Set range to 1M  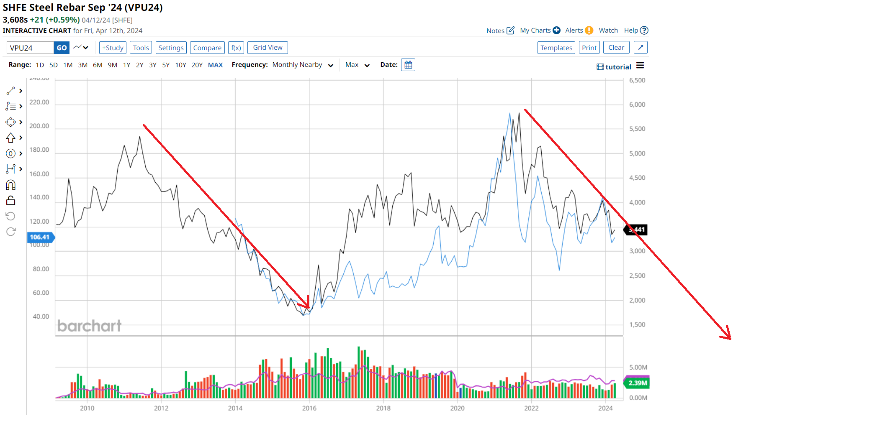coord(68,65)
